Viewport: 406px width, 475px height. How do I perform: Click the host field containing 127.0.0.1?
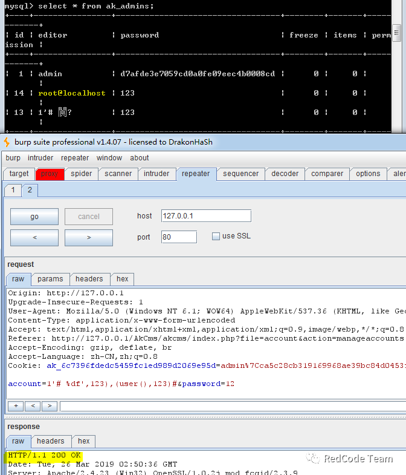tap(206, 216)
